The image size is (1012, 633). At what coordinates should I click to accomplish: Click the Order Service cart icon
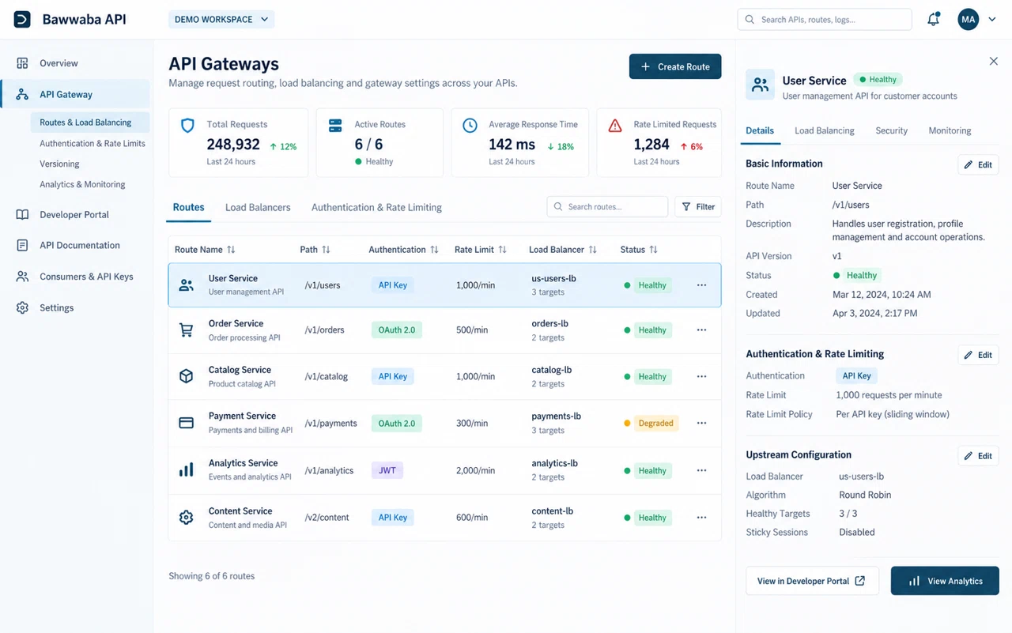point(187,330)
